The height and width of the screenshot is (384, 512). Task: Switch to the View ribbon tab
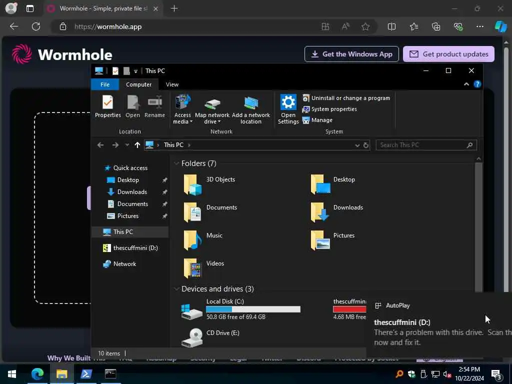pos(172,84)
